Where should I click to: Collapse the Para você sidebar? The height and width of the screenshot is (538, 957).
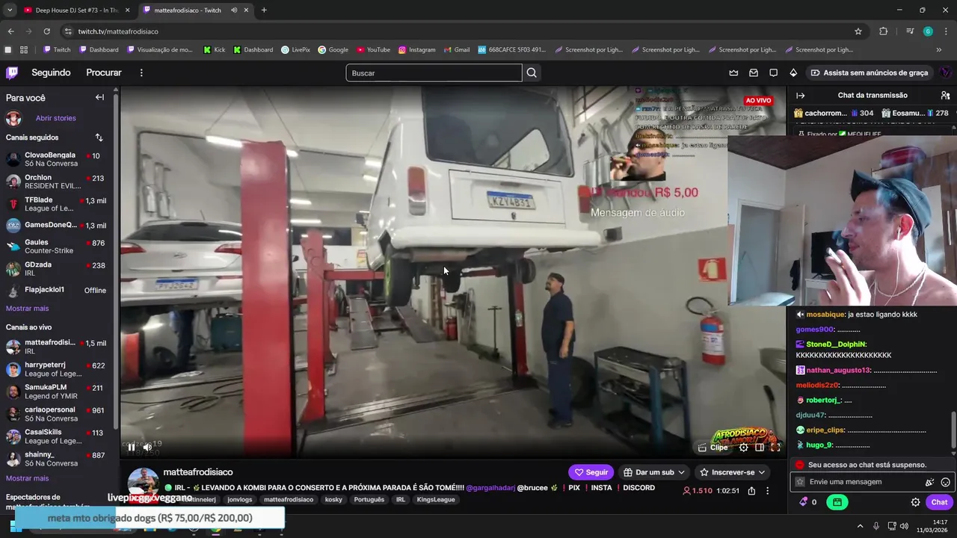click(x=99, y=97)
